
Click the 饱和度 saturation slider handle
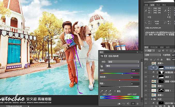[119, 81]
